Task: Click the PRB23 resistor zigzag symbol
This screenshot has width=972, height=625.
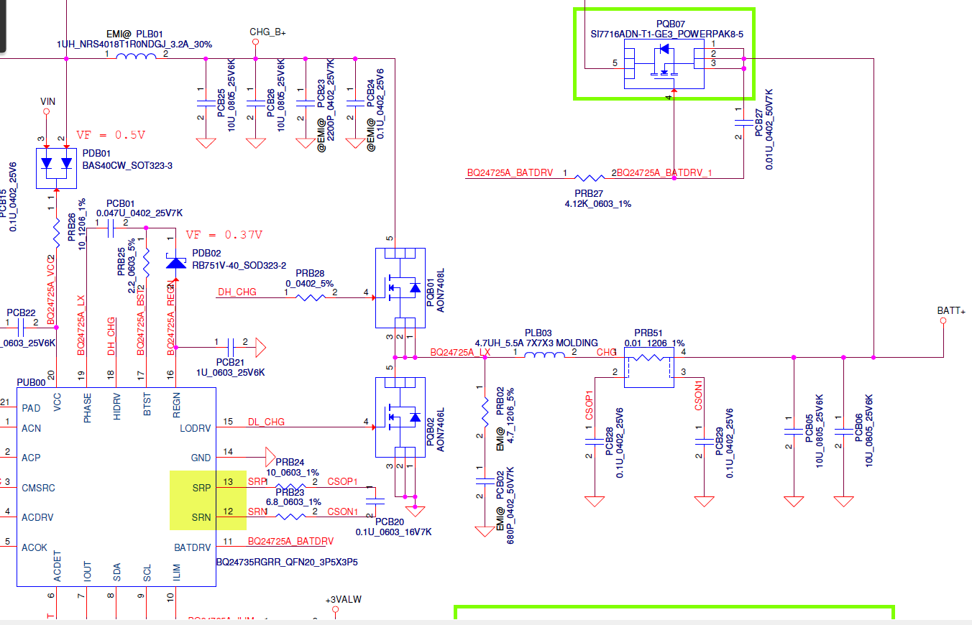Action: click(x=292, y=515)
